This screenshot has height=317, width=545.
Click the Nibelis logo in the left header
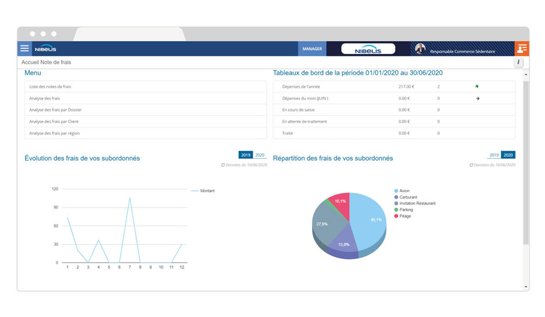46,48
